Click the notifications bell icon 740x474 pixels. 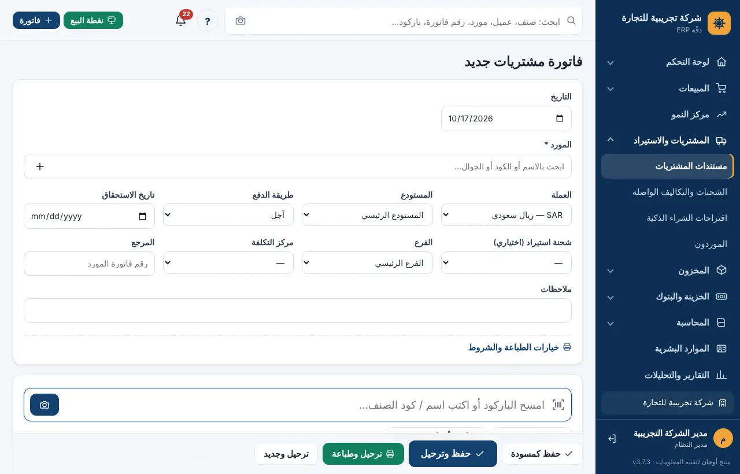coord(180,21)
